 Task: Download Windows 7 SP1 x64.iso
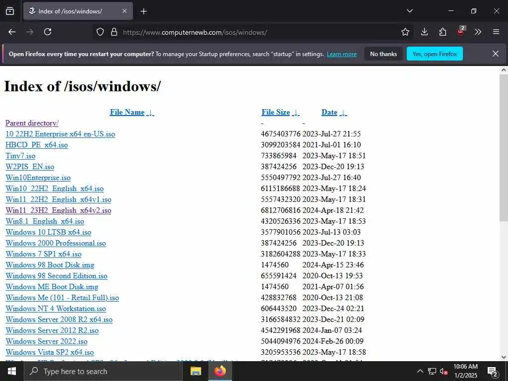[44, 254]
